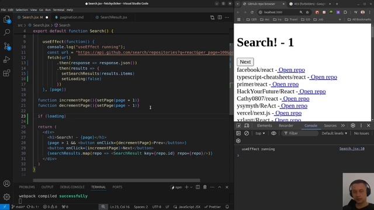Open the Travel bookmarks folder
The image size is (374, 210).
click(x=291, y=19)
